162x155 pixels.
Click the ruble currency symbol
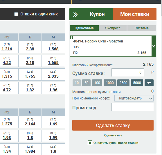152,72
